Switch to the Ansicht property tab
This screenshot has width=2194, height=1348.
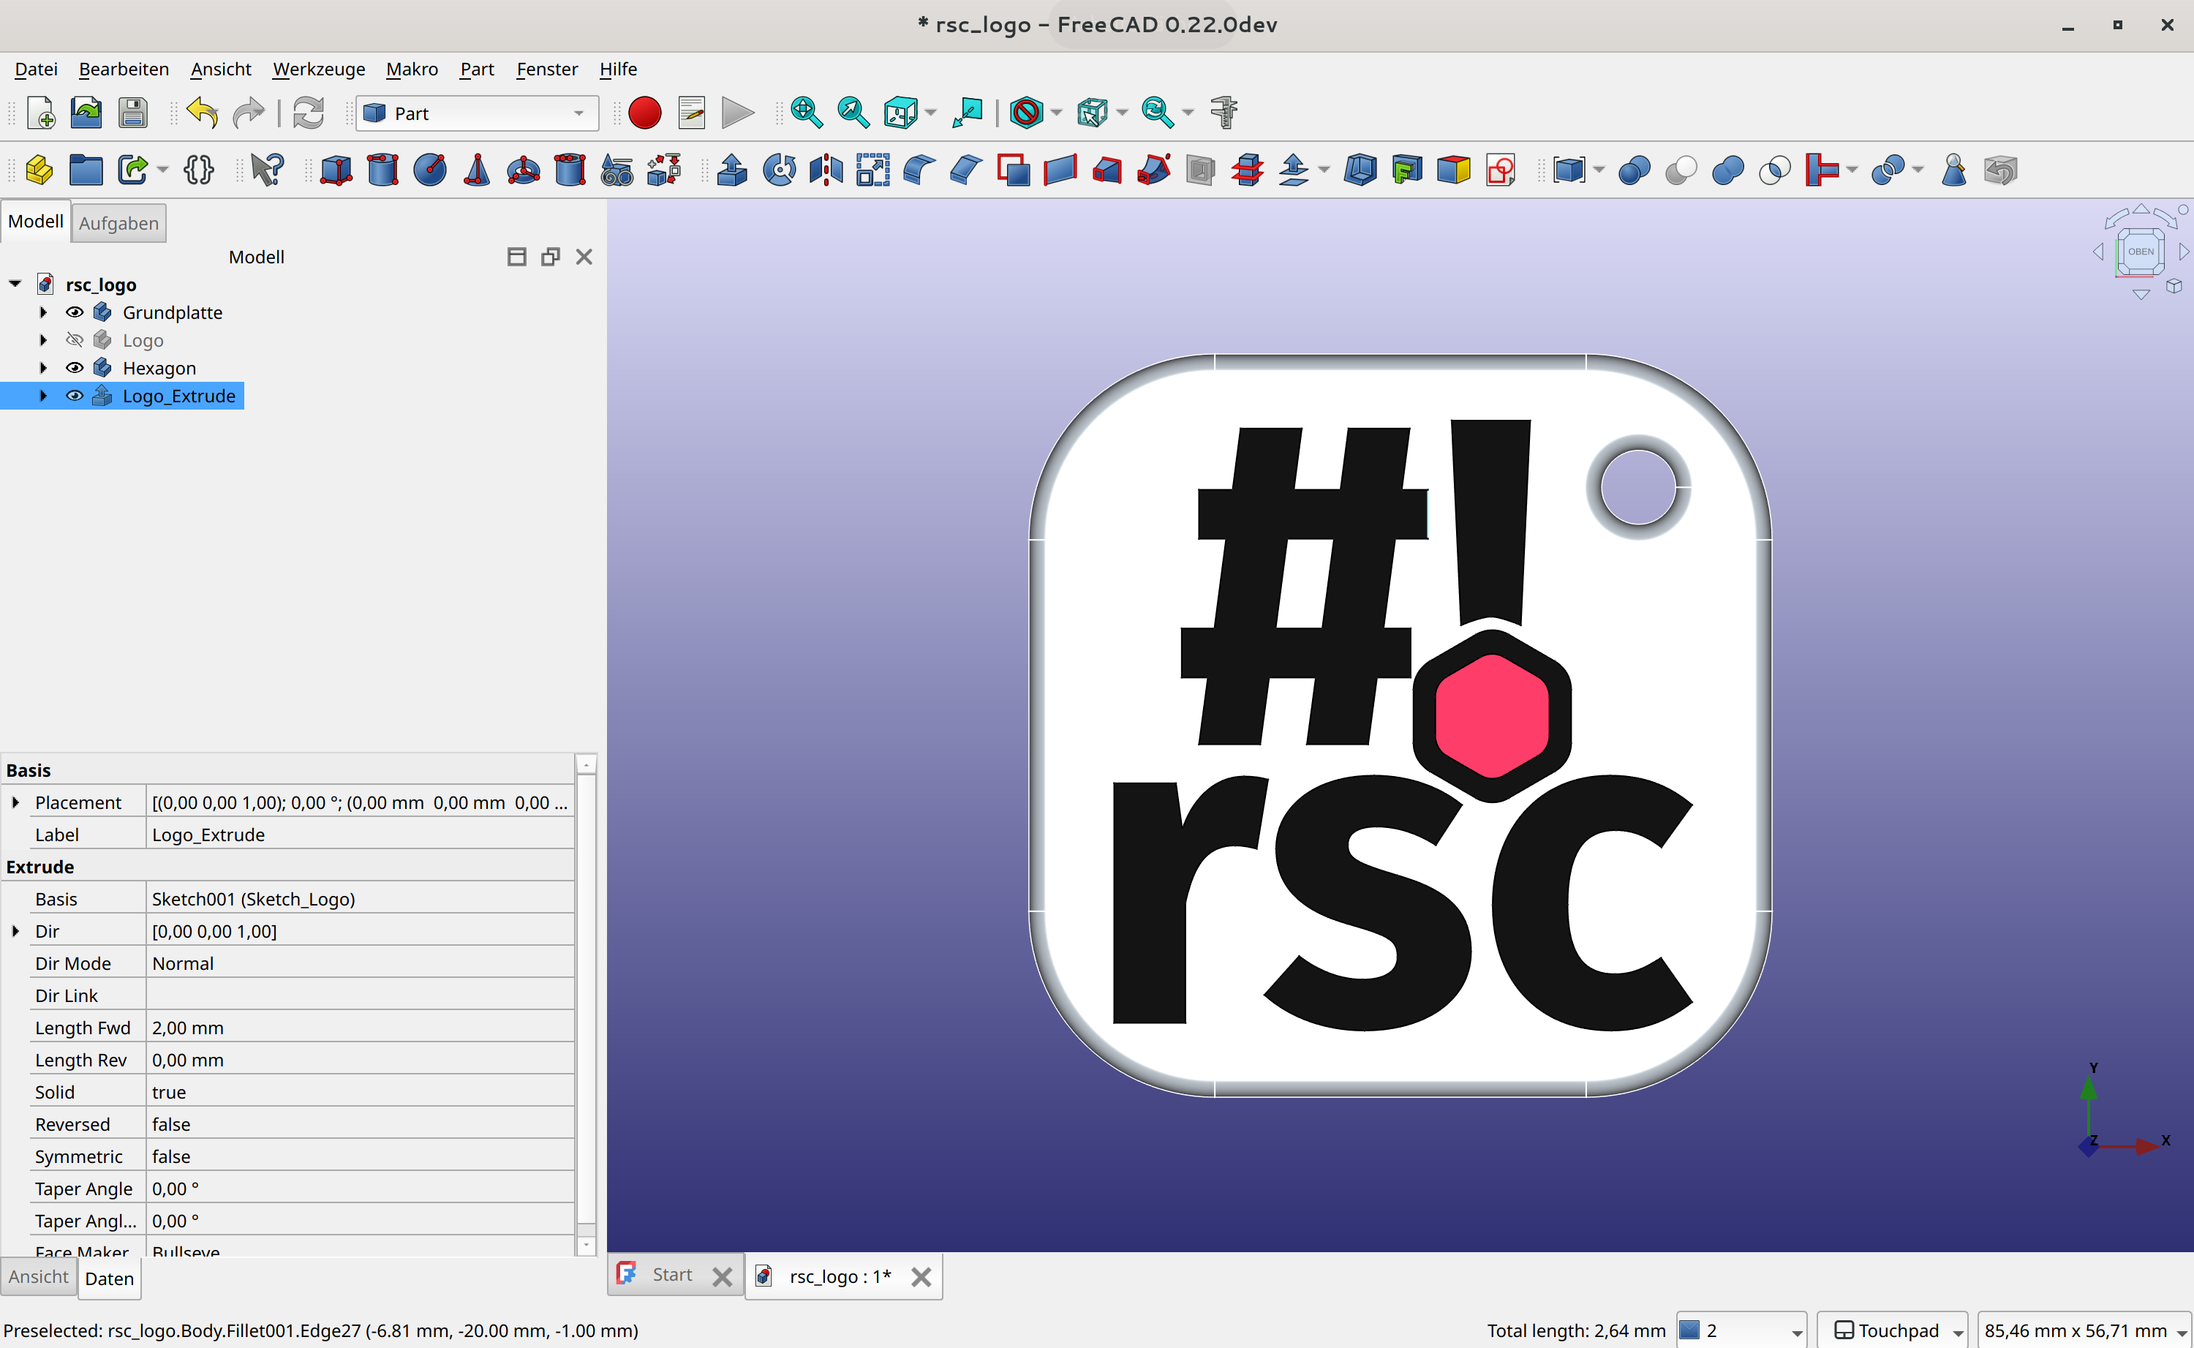pyautogui.click(x=38, y=1276)
